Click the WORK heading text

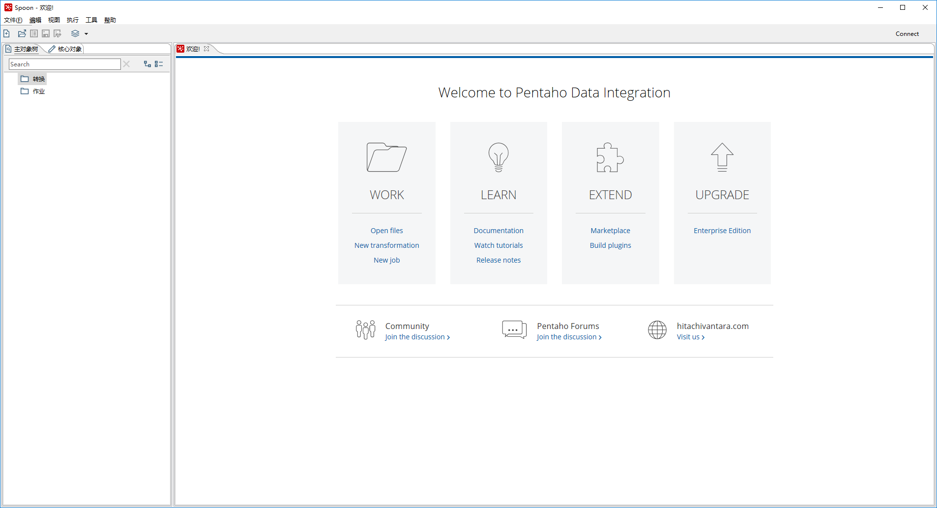point(387,195)
